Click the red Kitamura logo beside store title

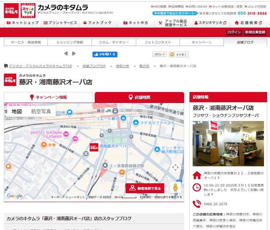[10, 80]
